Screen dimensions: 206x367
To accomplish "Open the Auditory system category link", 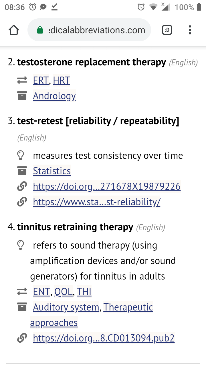I will coord(66,307).
